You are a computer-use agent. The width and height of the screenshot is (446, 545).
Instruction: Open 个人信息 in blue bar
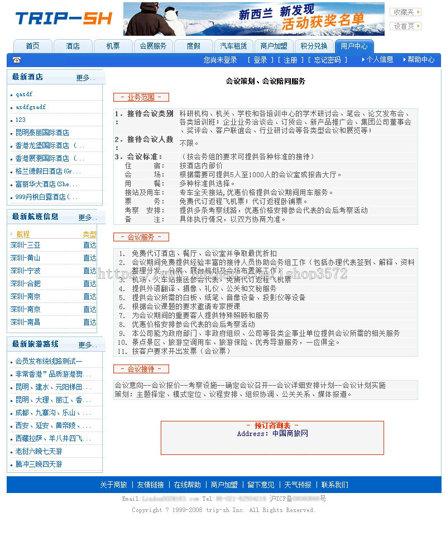pos(380,60)
